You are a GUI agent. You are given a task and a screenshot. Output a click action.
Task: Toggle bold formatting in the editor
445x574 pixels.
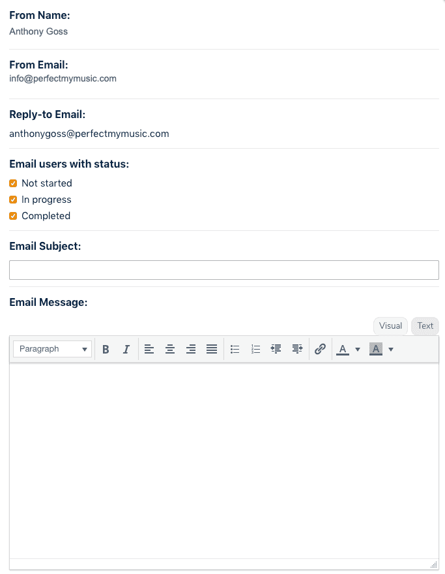coord(106,349)
